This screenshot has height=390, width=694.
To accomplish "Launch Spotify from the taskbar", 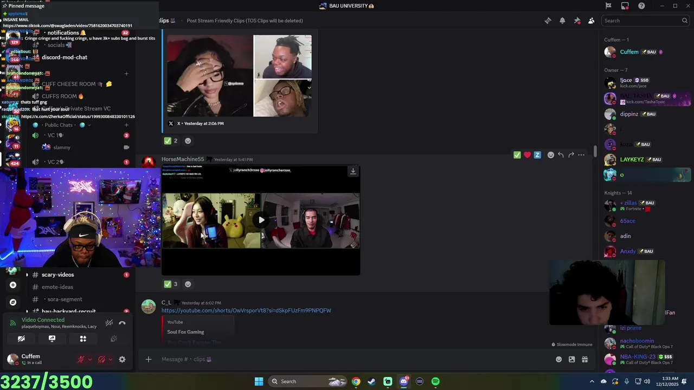I will (x=435, y=381).
